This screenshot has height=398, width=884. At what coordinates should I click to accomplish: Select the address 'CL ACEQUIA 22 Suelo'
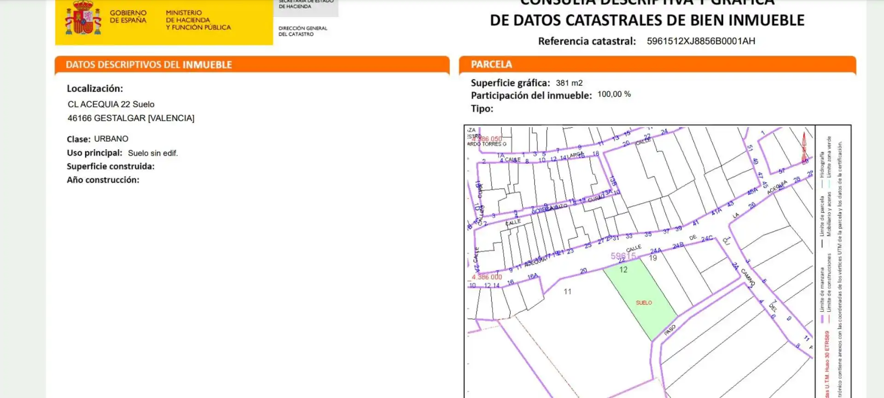click(111, 105)
